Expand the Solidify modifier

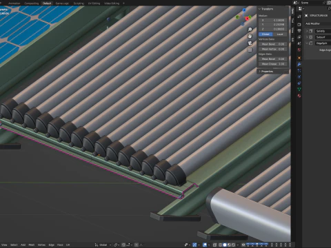pyautogui.click(x=307, y=31)
